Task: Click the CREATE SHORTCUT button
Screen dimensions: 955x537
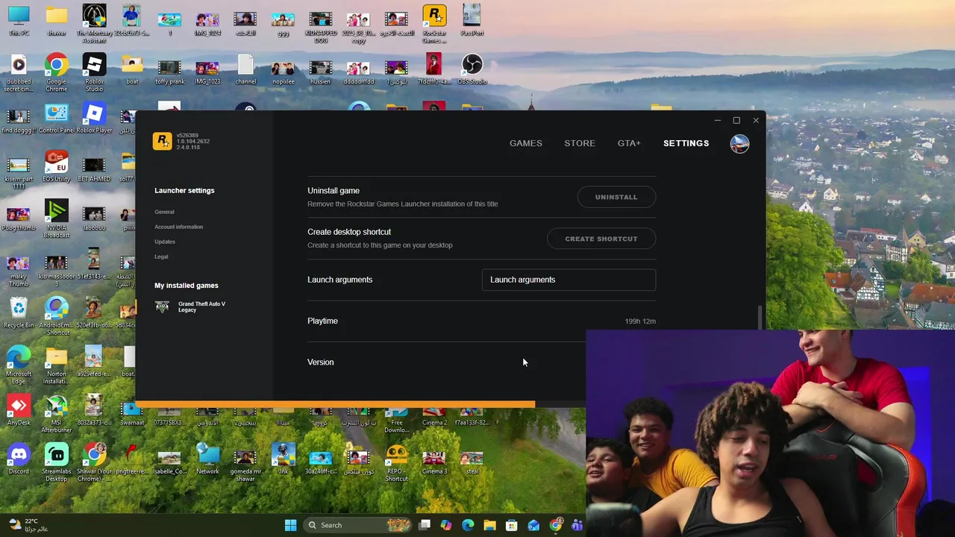Action: (601, 239)
